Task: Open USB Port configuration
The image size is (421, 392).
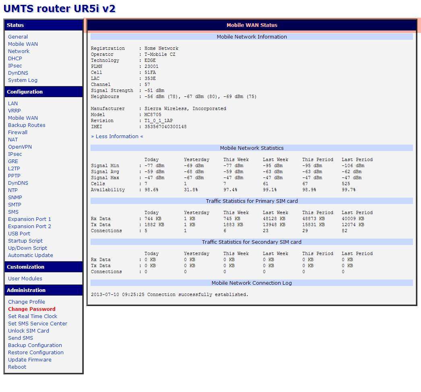Action: tap(19, 234)
